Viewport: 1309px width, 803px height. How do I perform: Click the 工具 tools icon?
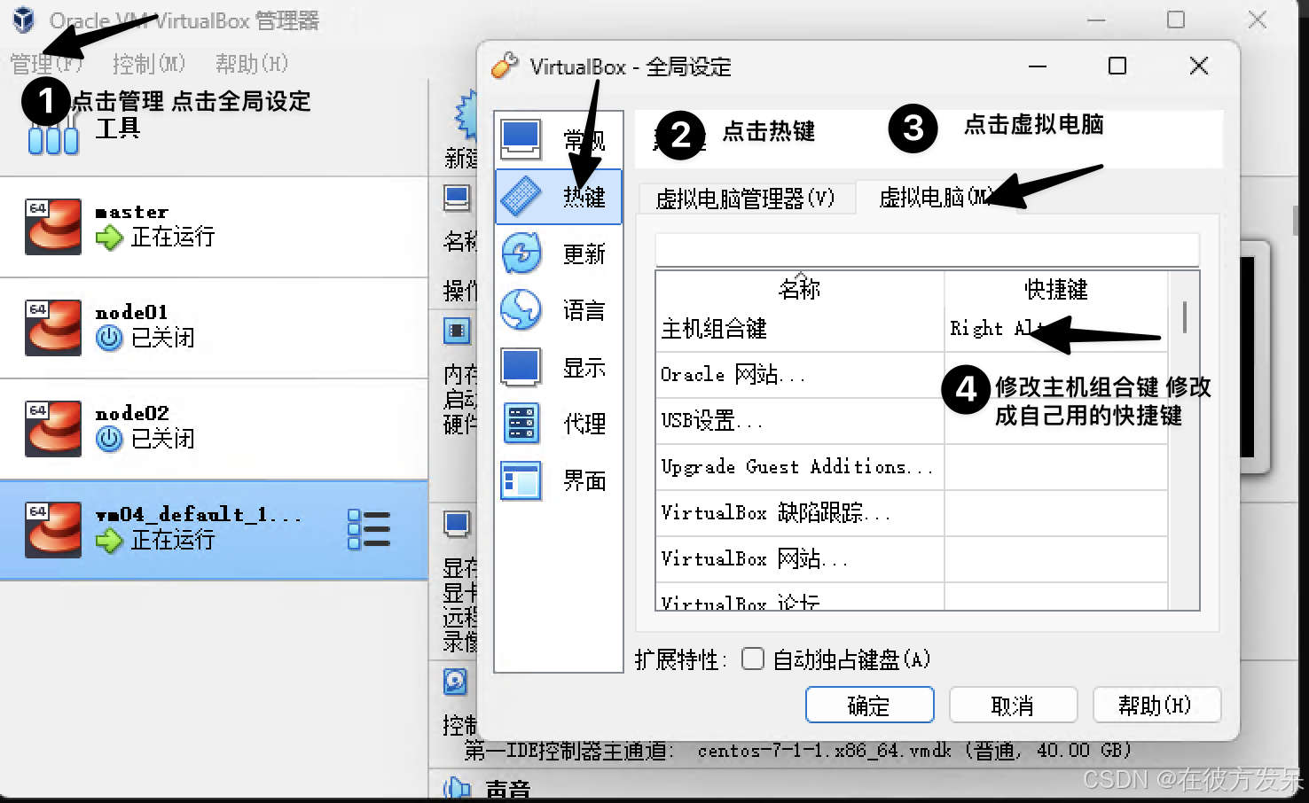click(x=53, y=133)
